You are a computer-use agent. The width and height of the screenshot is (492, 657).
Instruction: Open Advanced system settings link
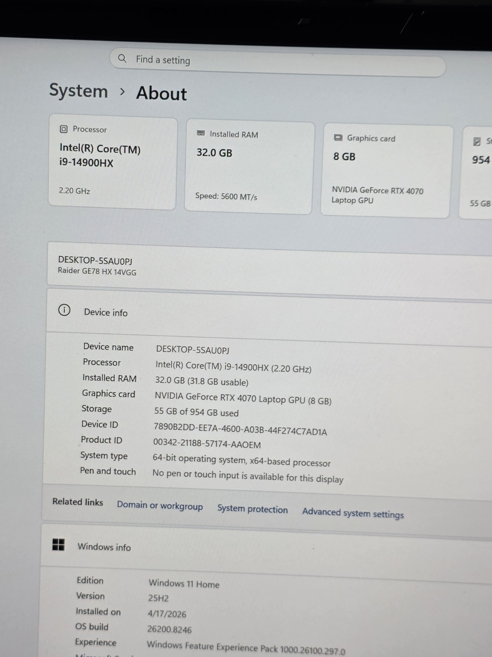(353, 513)
